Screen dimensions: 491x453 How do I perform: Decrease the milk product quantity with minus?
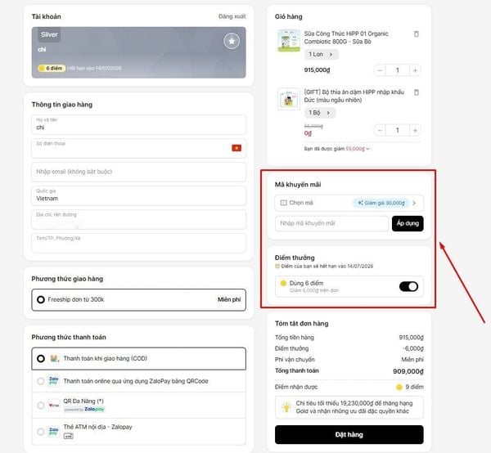click(380, 70)
